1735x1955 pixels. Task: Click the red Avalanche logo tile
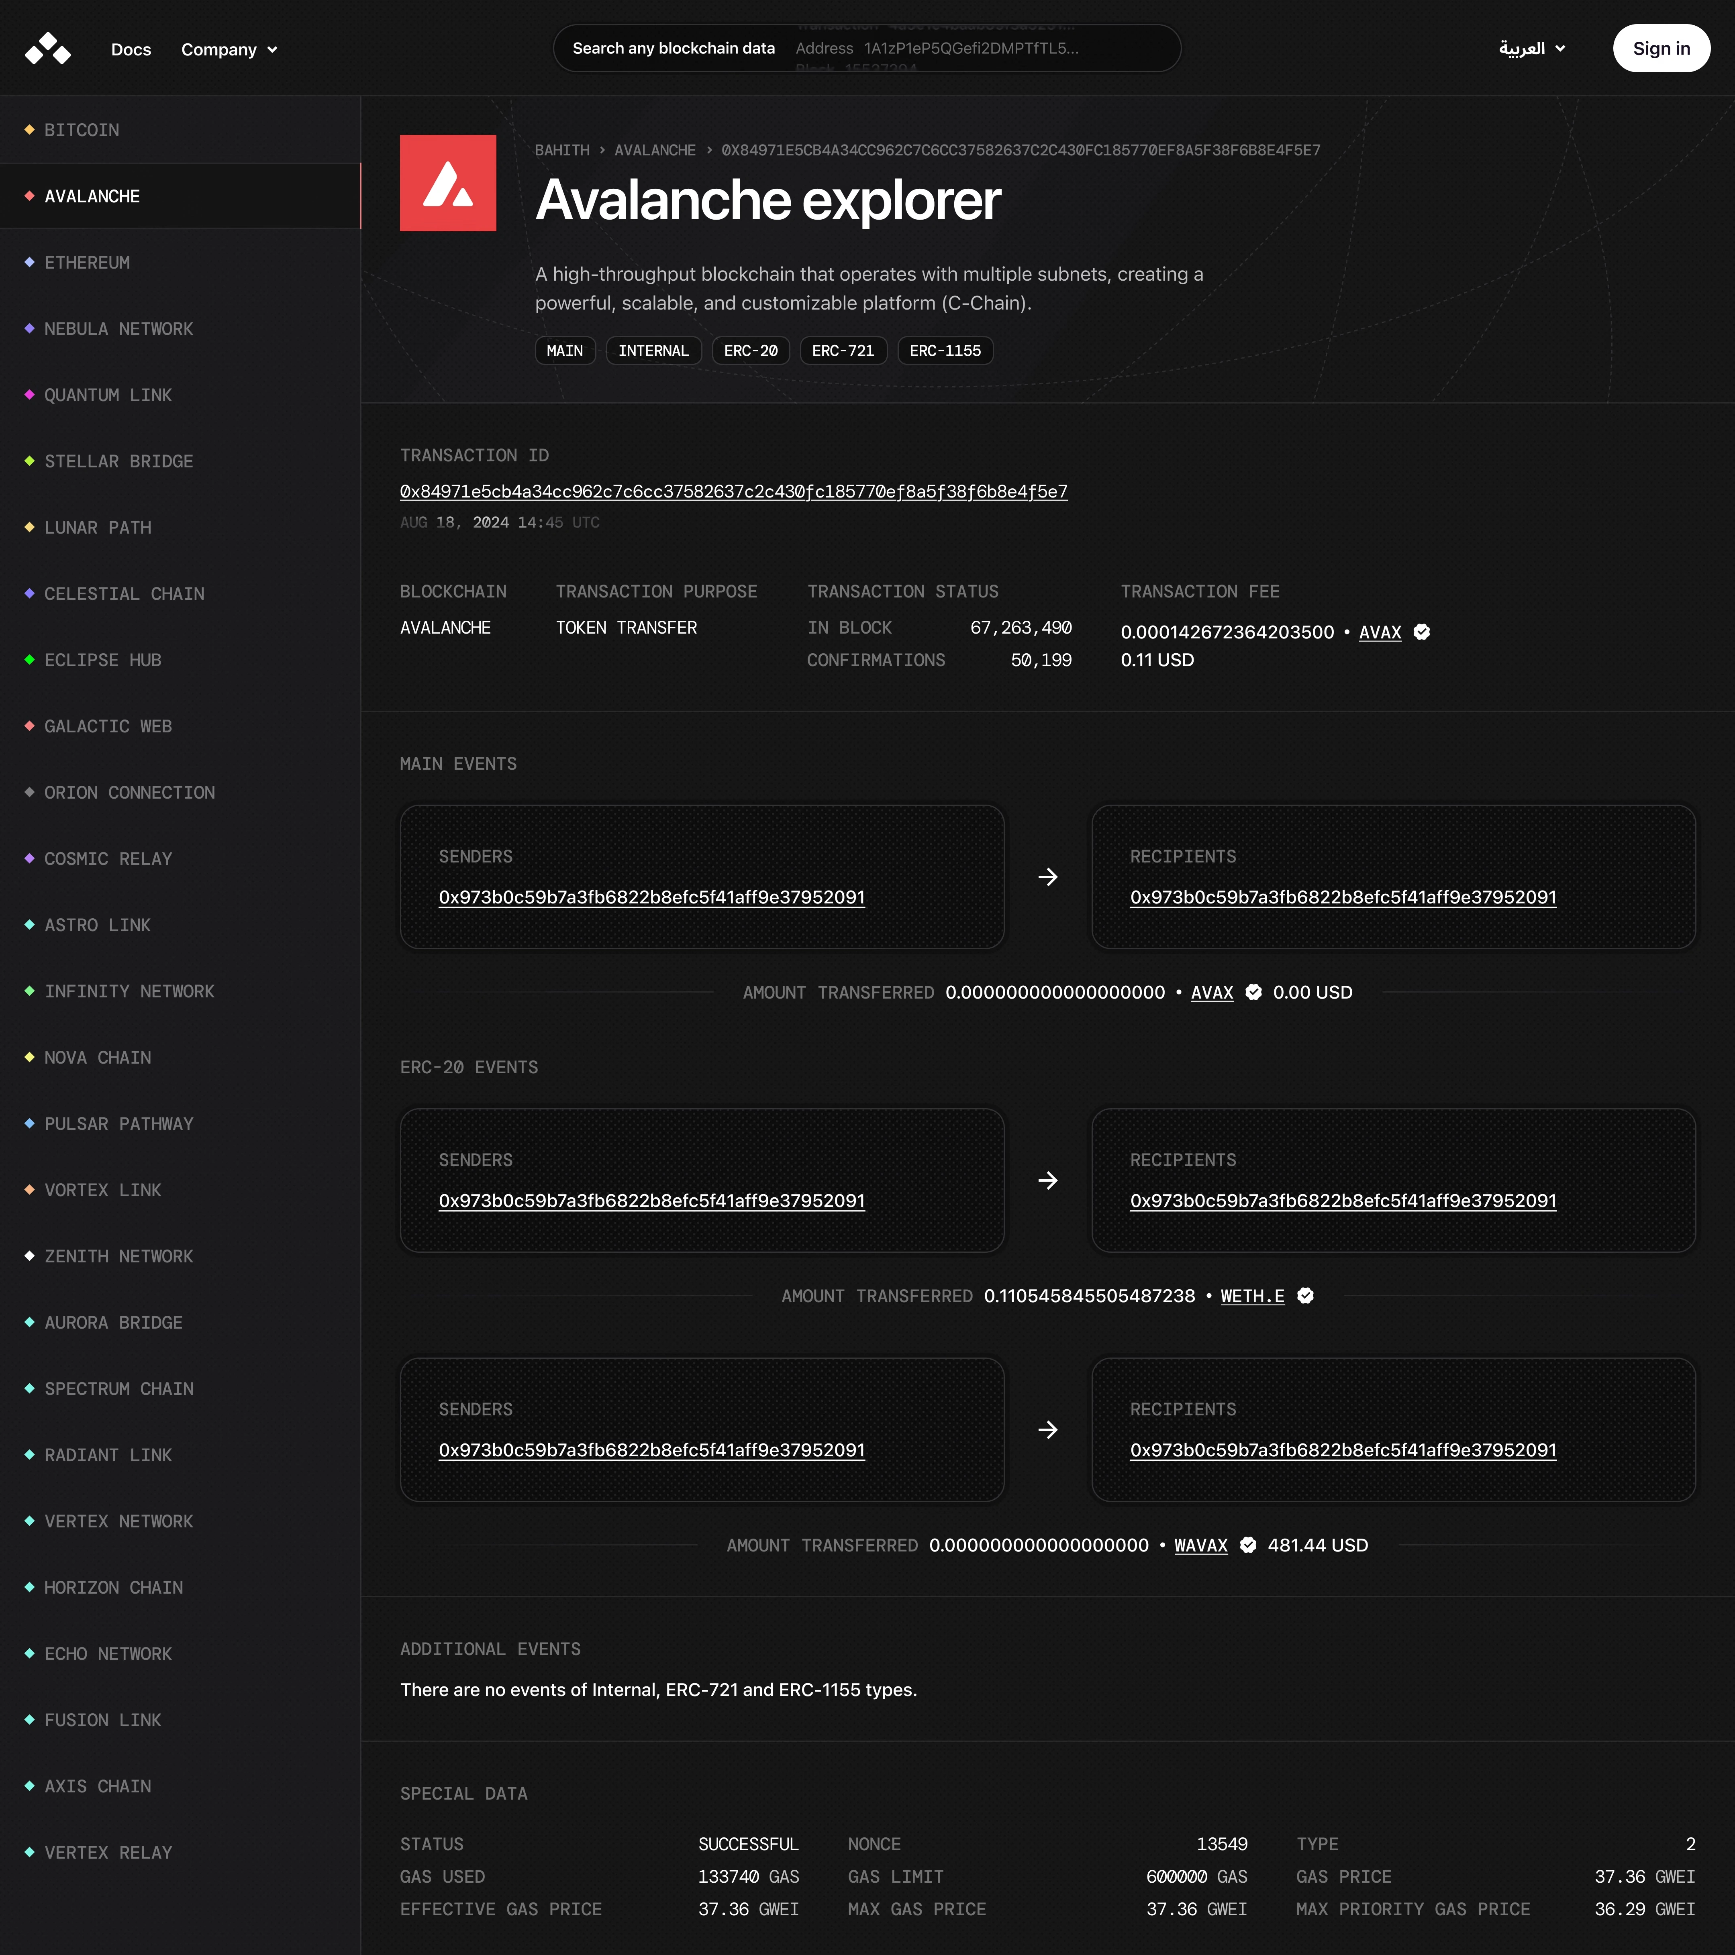448,183
